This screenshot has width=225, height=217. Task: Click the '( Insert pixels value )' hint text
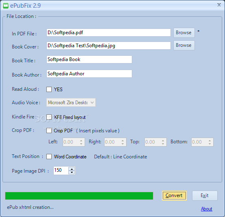(98, 131)
